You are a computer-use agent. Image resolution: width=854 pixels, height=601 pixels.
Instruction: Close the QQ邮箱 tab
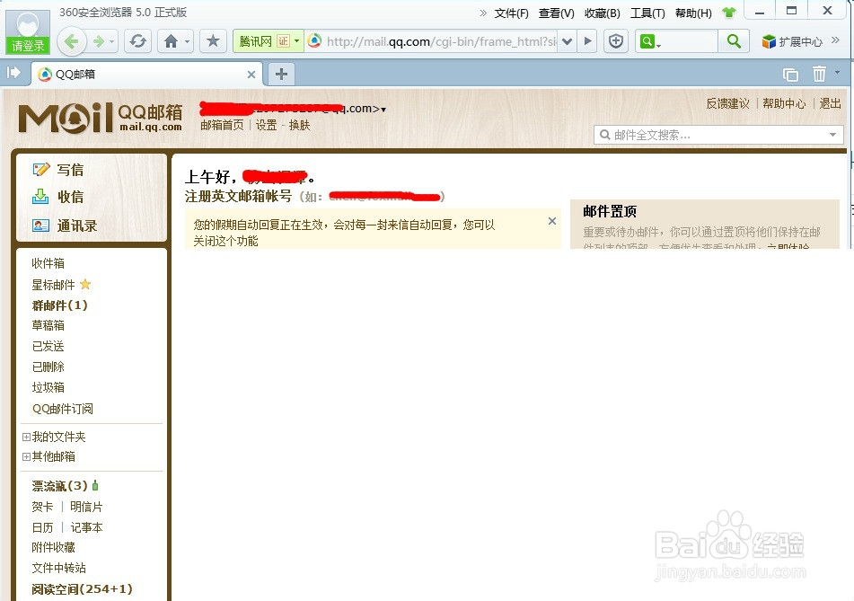coord(251,75)
